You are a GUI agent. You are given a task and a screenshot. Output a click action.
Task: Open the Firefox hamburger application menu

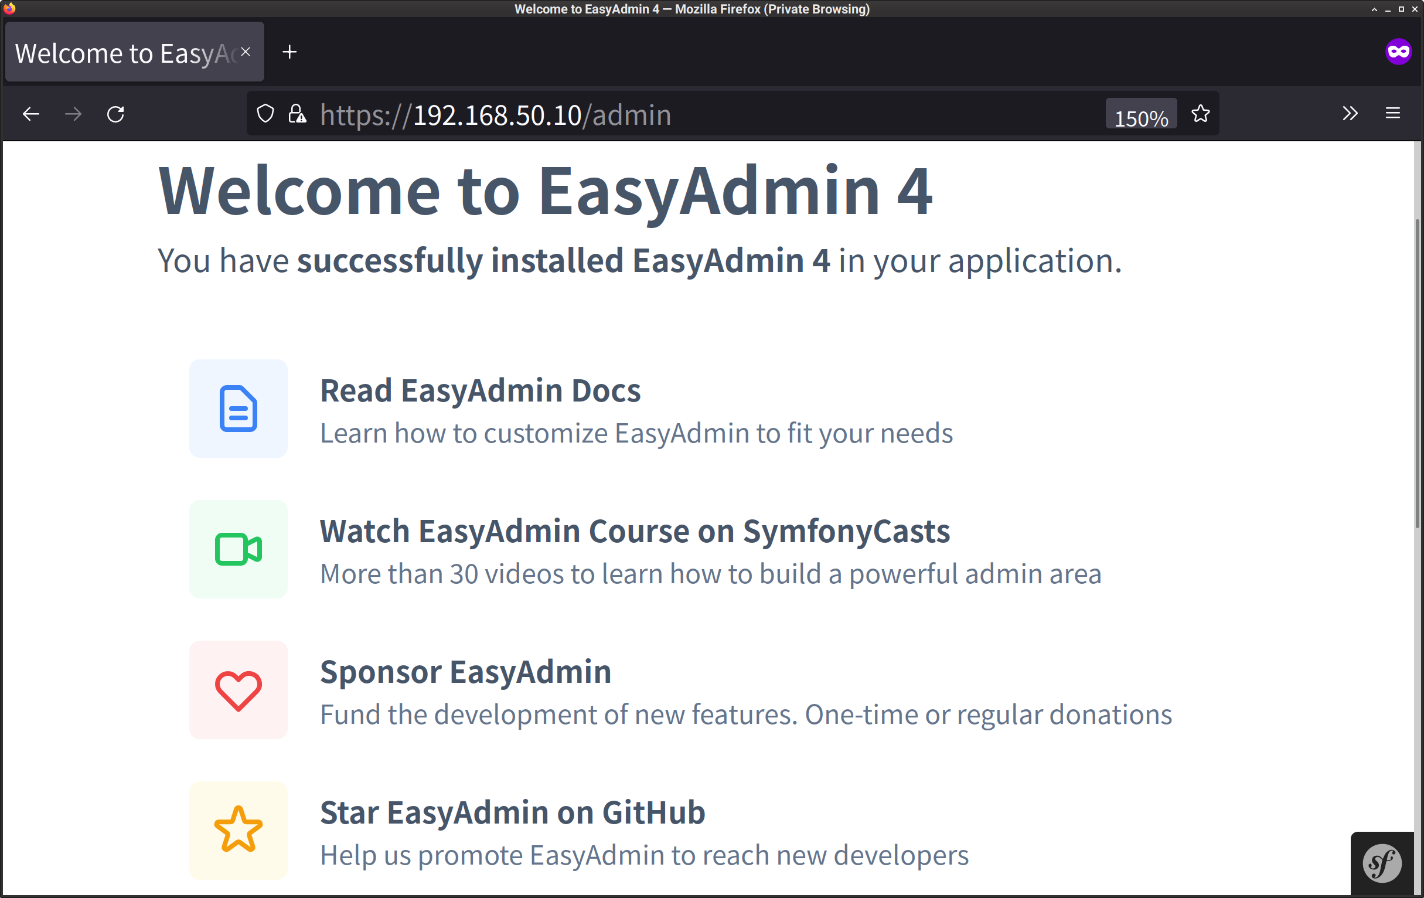(1393, 114)
